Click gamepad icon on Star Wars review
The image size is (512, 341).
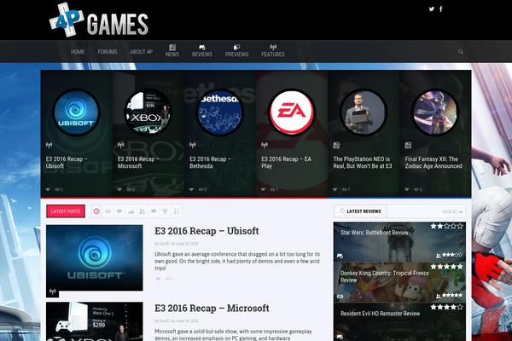340,256
